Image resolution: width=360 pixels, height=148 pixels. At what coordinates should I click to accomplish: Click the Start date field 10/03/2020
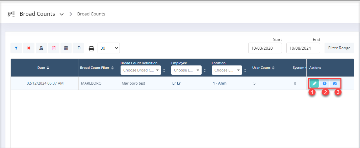(x=265, y=48)
